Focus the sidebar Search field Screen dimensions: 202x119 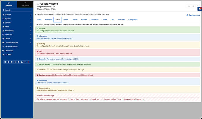point(17,10)
